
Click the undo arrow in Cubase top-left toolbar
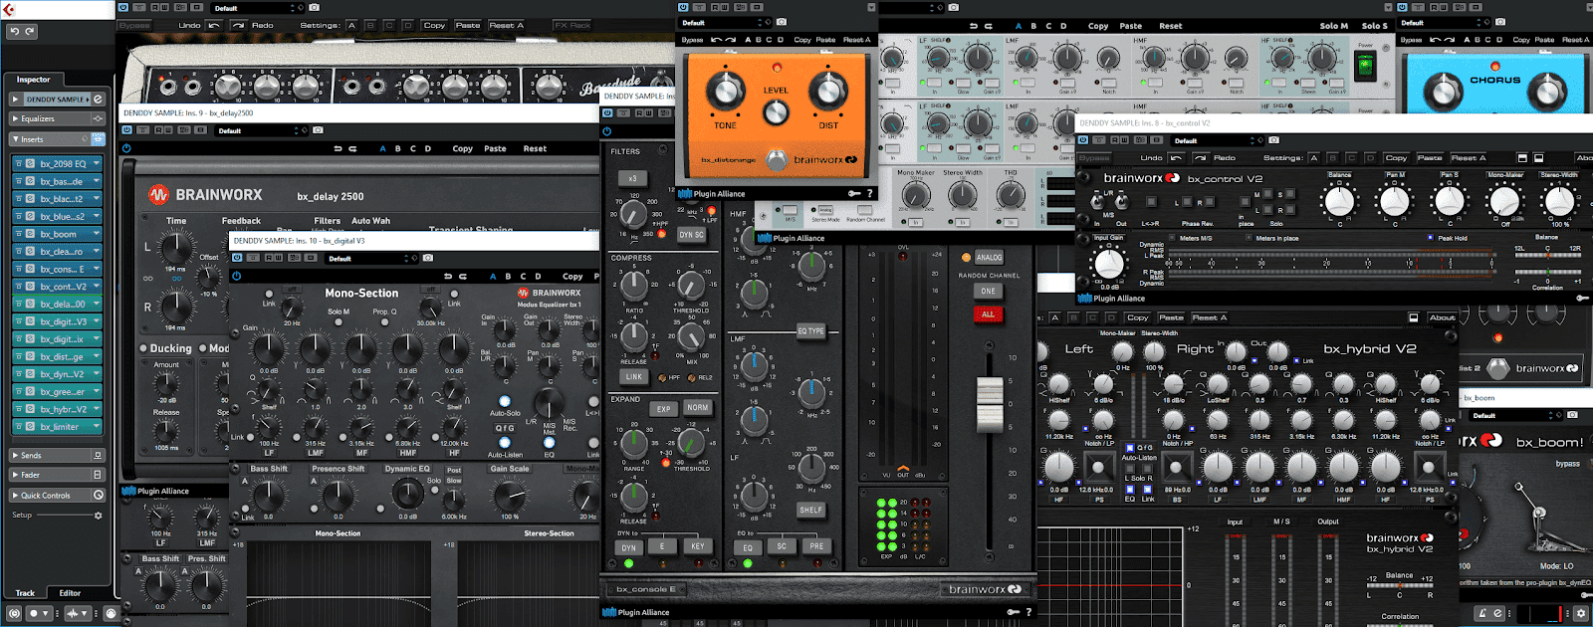click(x=15, y=32)
